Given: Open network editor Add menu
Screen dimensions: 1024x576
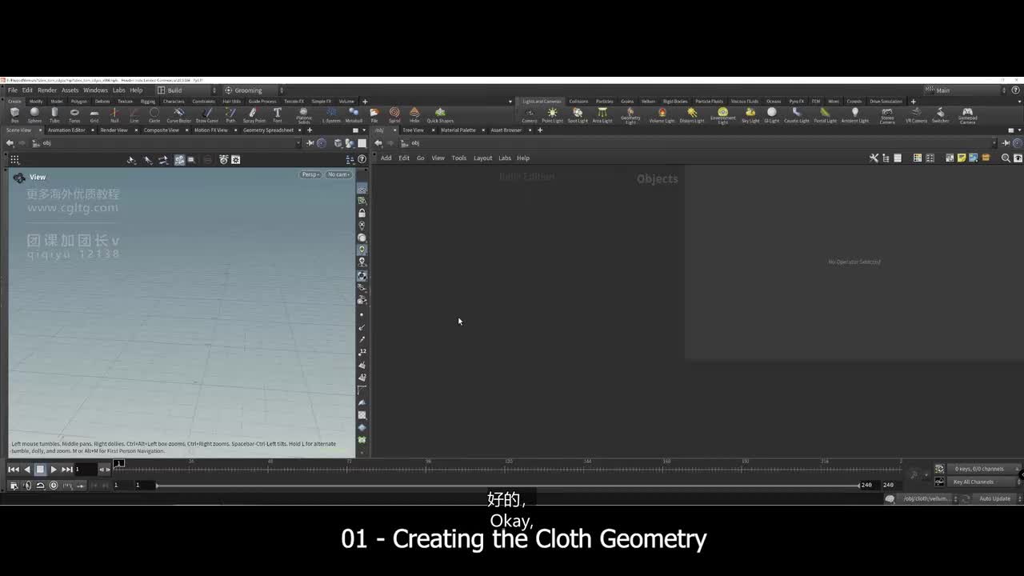Looking at the screenshot, I should point(386,158).
